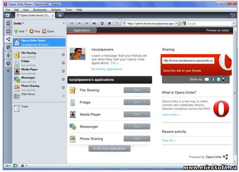
Task: Open the search engine dropdown arrow
Action: point(234,23)
